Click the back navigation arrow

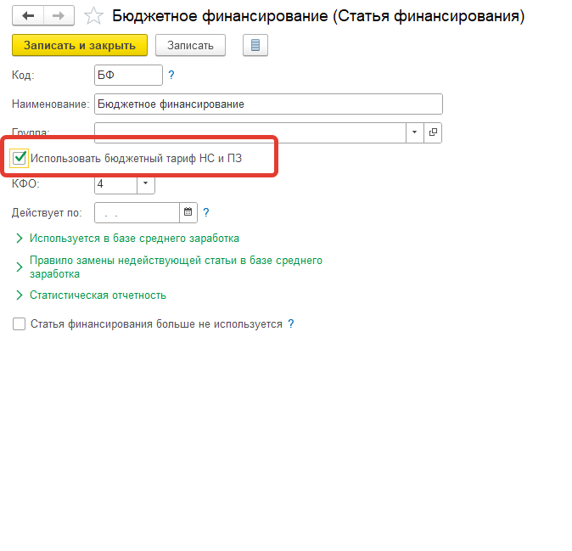click(x=27, y=15)
